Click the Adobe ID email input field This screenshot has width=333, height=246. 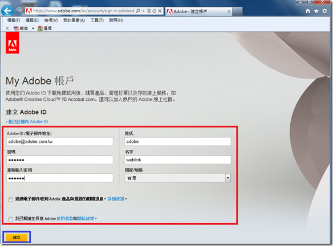click(60, 141)
